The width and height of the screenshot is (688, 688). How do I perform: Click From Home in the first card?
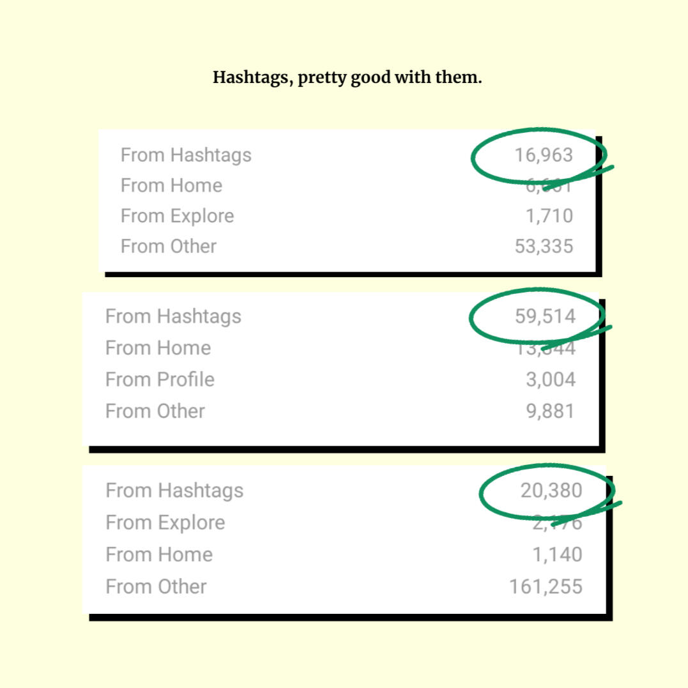[172, 185]
